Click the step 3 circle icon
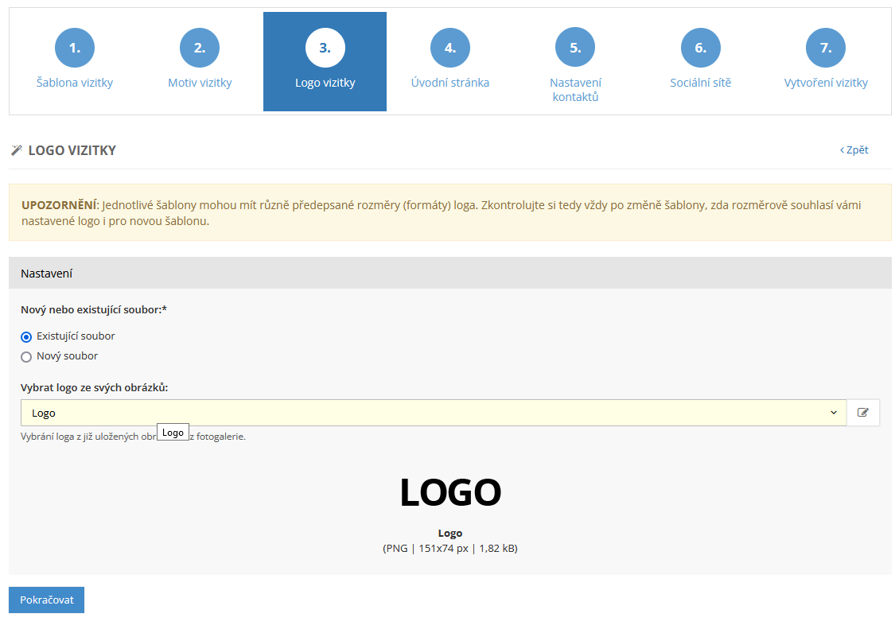895x629 pixels. coord(325,48)
